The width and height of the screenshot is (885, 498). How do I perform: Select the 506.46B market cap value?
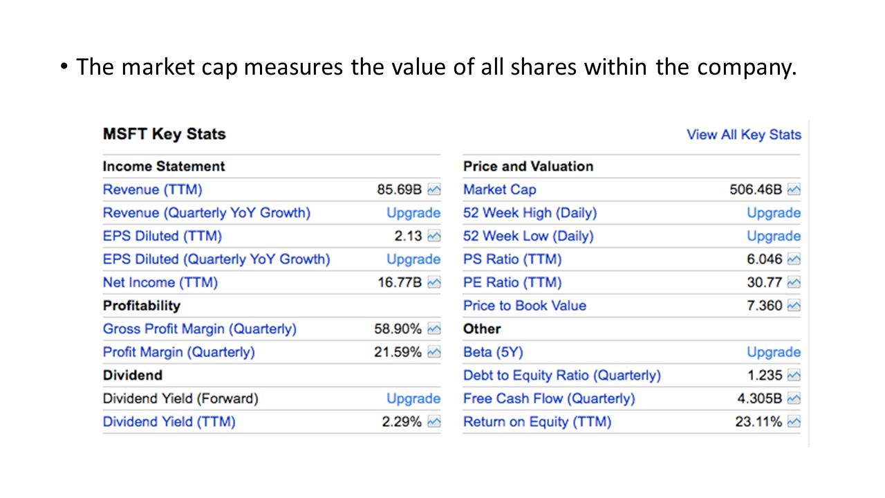756,190
